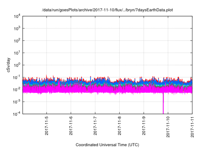
Task: Click the 10^1 y-axis tick label
Action: tap(17, 53)
